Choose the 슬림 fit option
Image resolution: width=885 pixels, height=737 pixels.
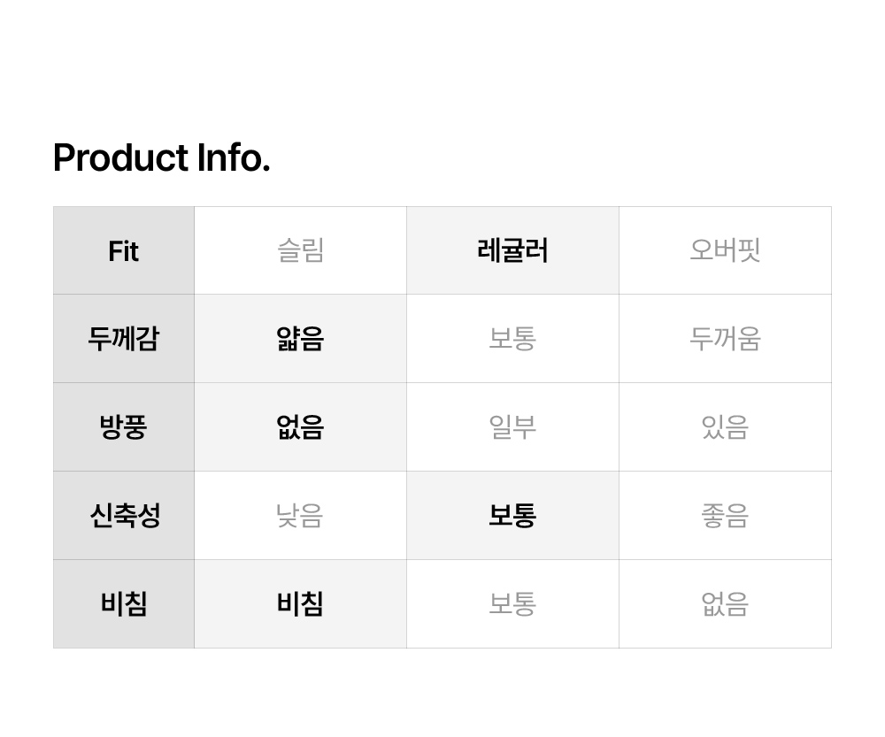coord(300,251)
